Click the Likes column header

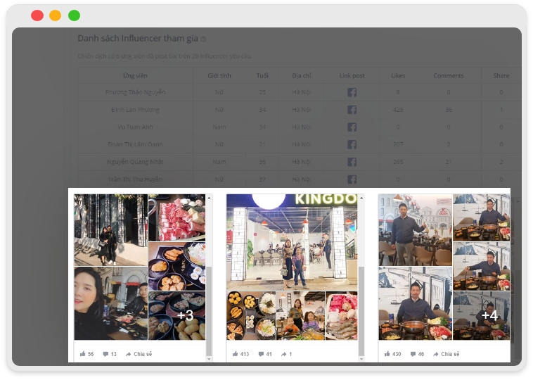click(x=398, y=75)
